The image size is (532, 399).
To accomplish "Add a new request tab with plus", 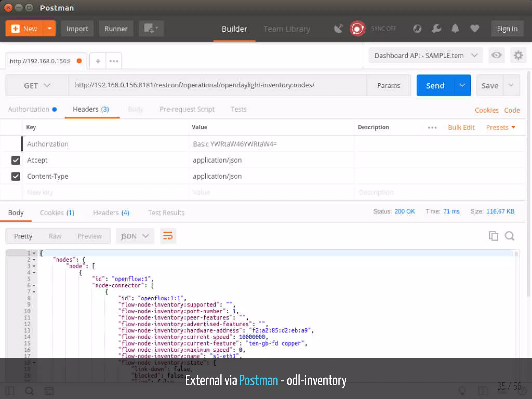I will point(98,61).
